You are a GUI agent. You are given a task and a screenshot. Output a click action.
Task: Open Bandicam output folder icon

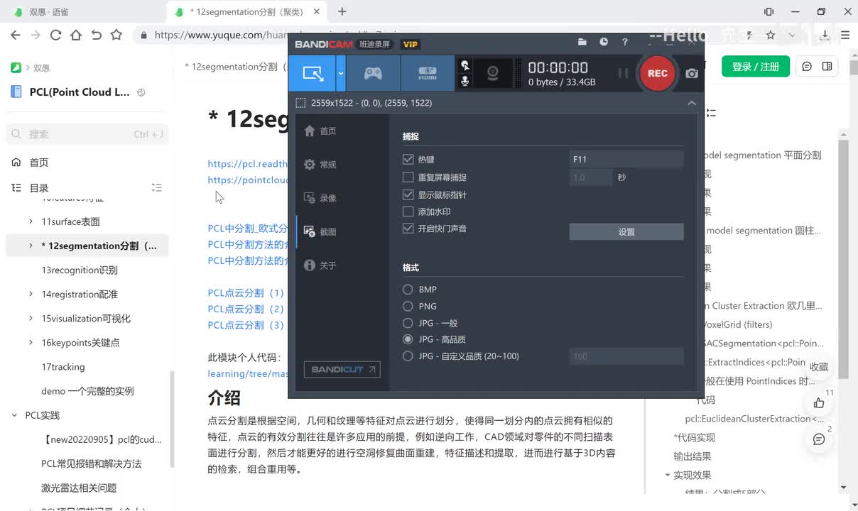(582, 42)
